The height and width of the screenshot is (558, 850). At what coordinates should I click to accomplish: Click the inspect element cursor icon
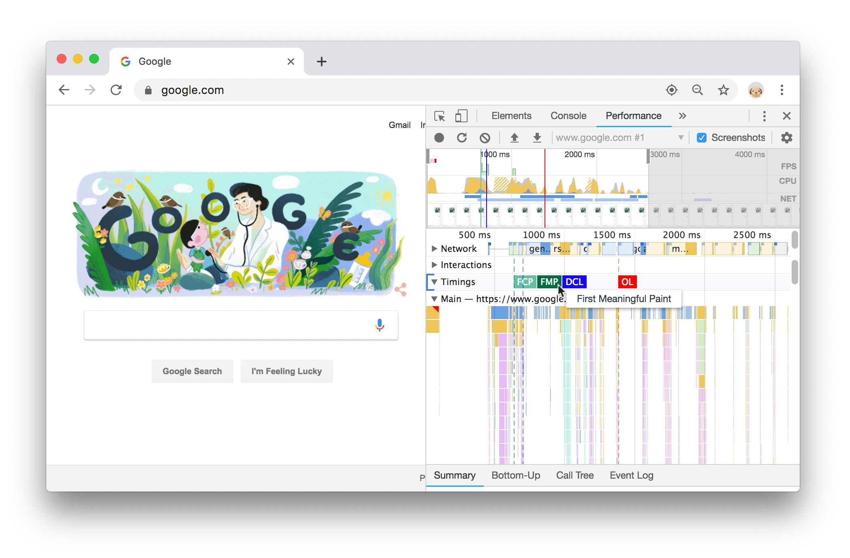coord(439,116)
